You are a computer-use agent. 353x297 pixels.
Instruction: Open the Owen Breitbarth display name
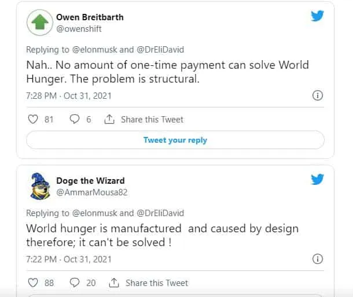click(90, 17)
